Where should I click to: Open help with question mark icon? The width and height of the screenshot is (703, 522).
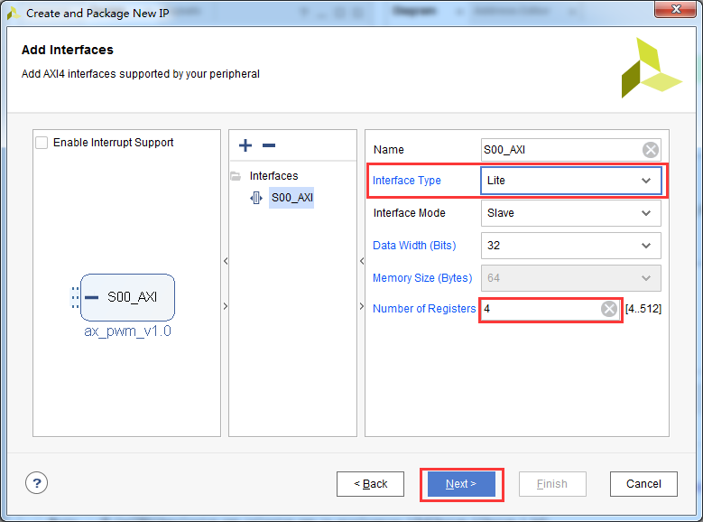36,483
